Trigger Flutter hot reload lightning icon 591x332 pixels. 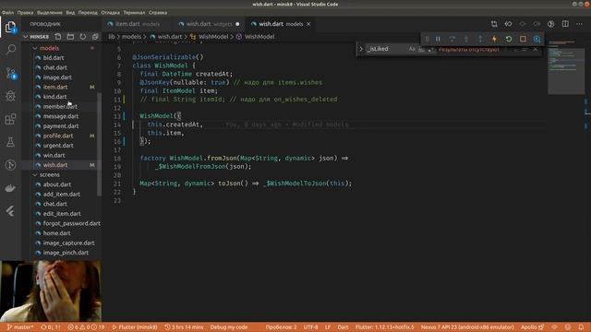point(494,39)
